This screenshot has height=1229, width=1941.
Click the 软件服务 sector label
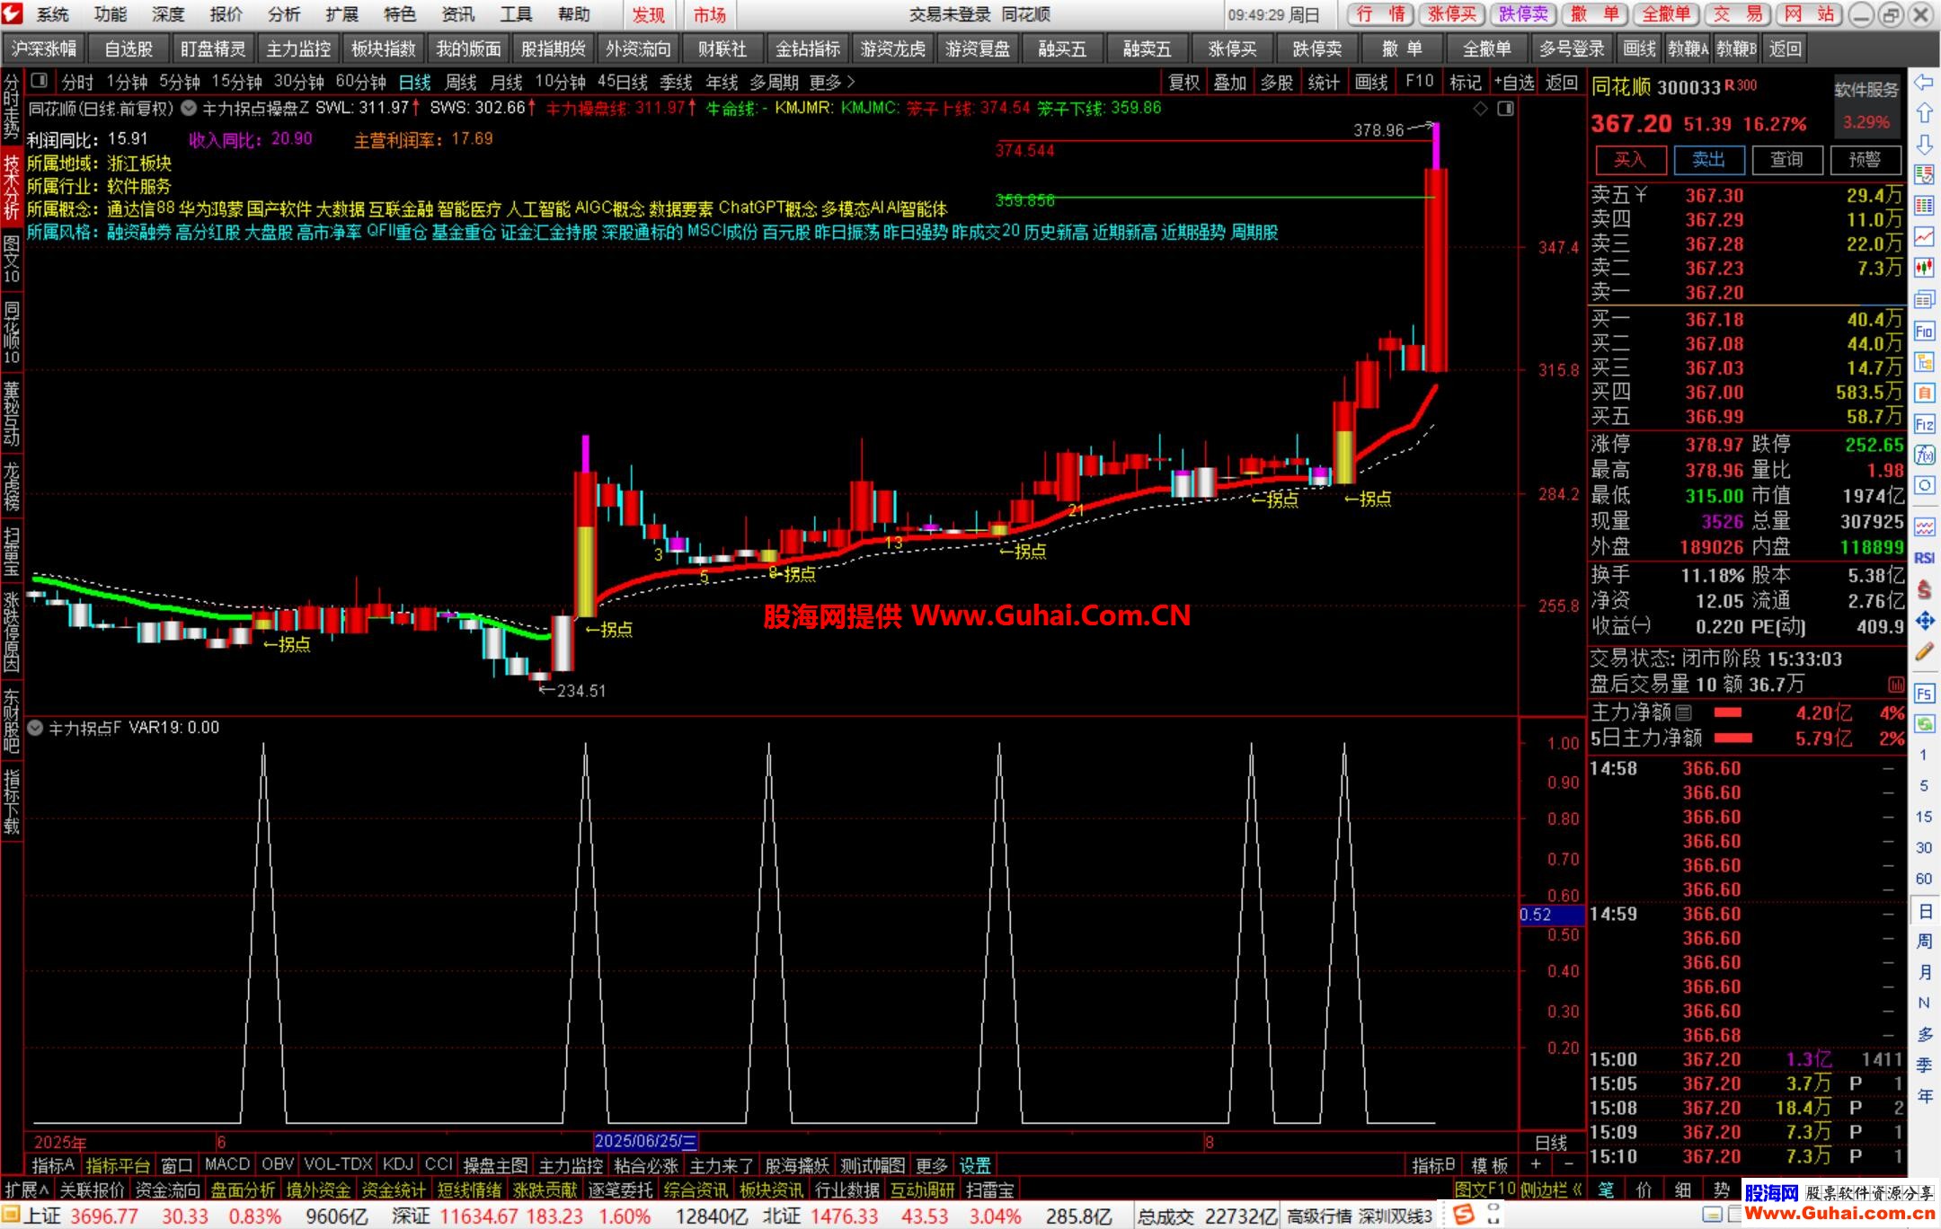(x=1866, y=90)
